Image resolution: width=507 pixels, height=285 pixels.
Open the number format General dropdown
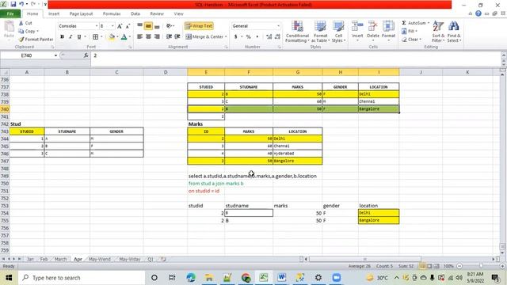coord(278,26)
